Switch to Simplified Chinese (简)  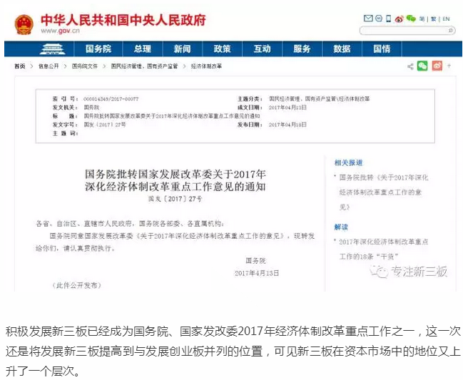coord(422,19)
